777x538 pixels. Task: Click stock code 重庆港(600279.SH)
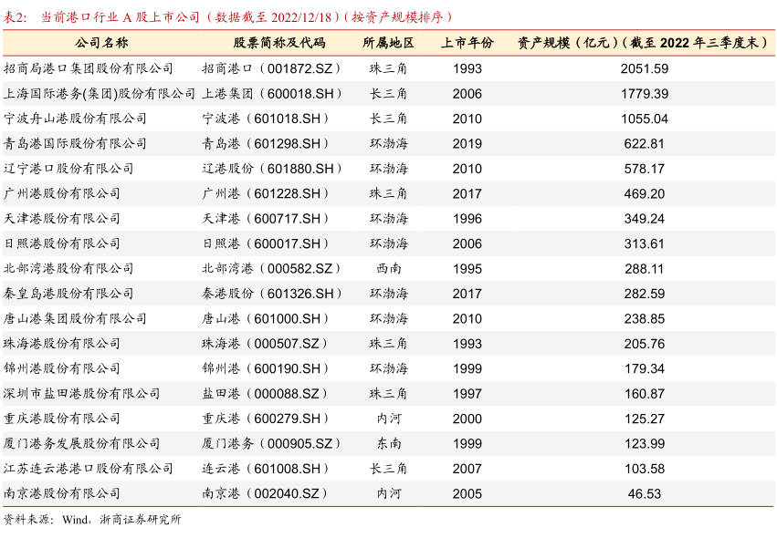(265, 419)
